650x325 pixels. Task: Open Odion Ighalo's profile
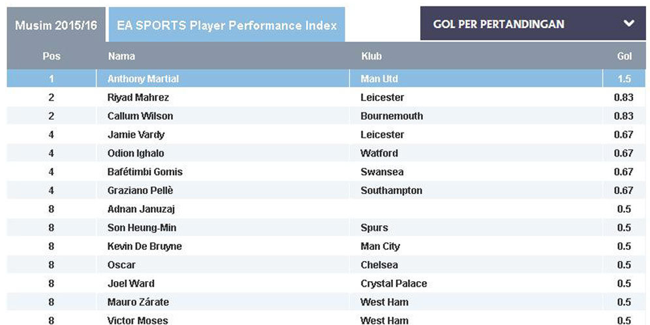click(x=135, y=153)
